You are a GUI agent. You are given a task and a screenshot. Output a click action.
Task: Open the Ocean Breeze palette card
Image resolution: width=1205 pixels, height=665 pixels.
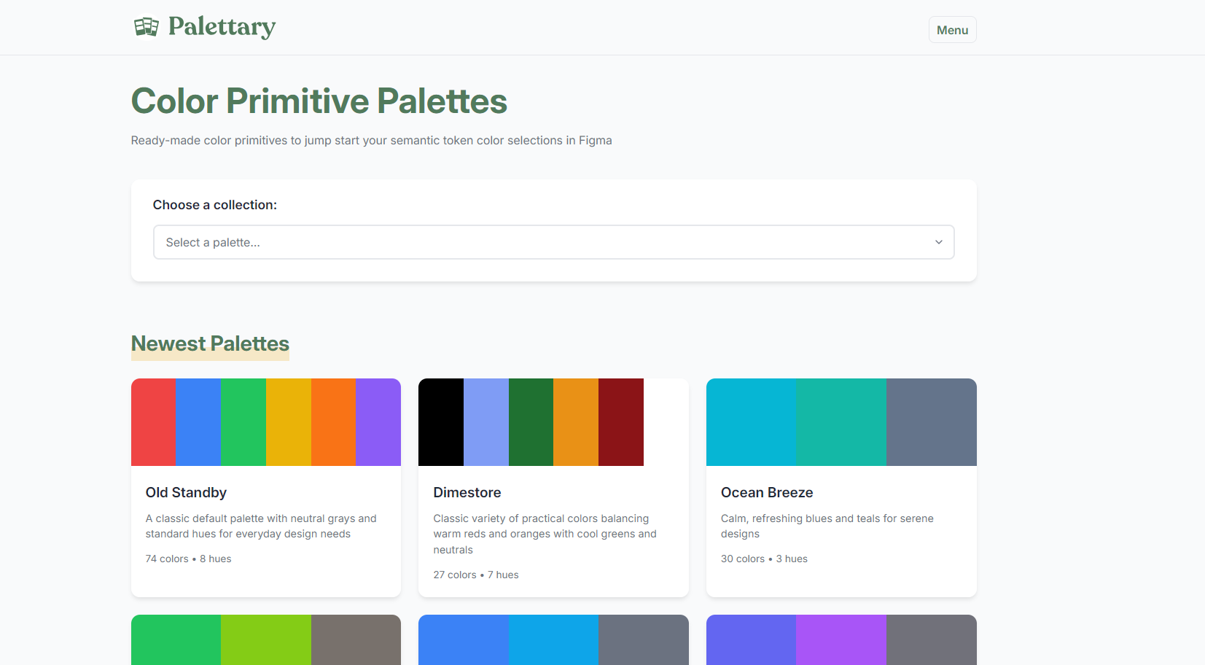click(841, 487)
